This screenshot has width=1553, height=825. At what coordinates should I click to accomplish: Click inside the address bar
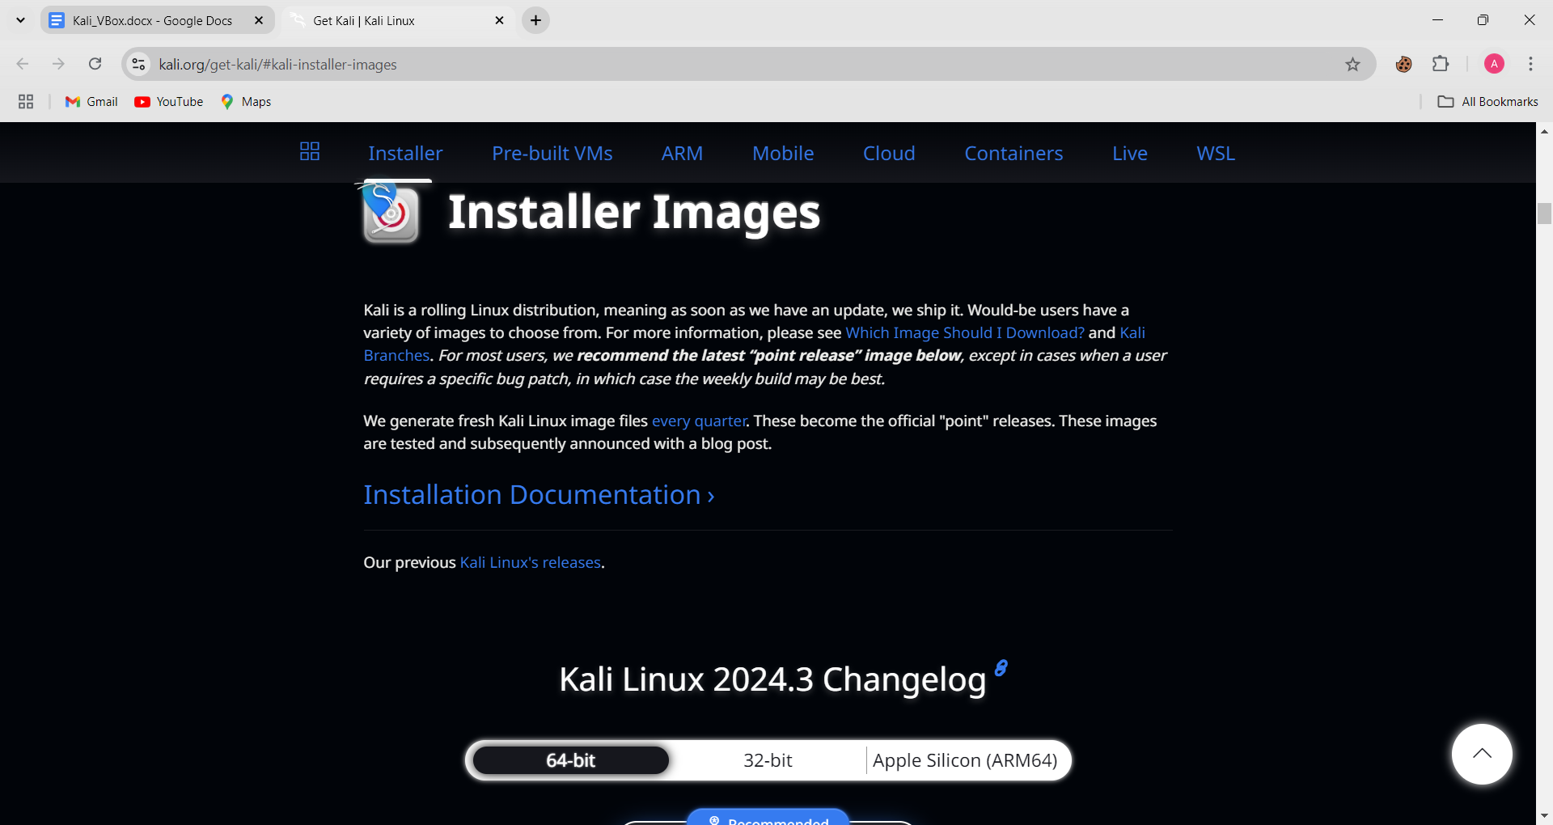point(566,64)
